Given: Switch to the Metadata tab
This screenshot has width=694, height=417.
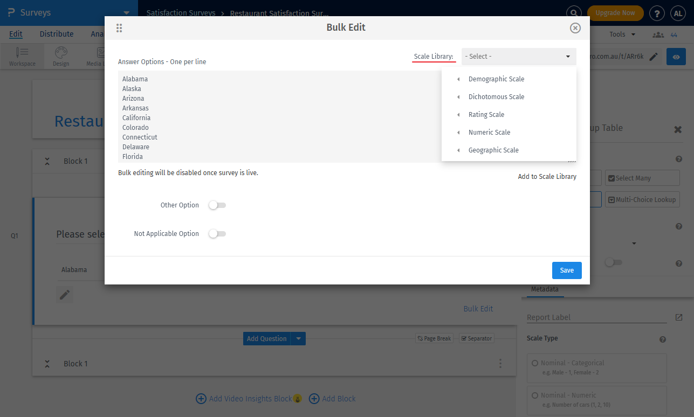Looking at the screenshot, I should (545, 289).
